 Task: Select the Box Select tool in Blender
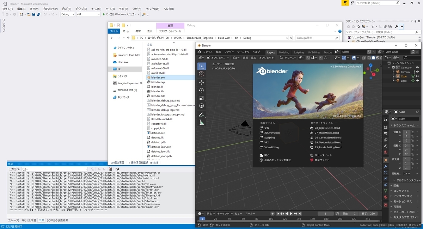(202, 66)
